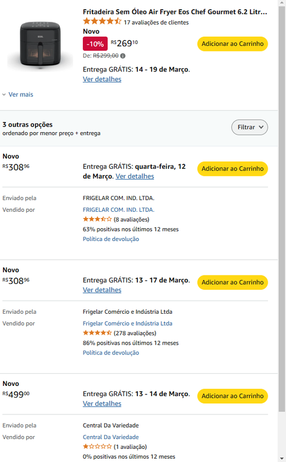Click the air fryer product thumbnail
Viewport: 286px width, 462px height.
pos(41,44)
